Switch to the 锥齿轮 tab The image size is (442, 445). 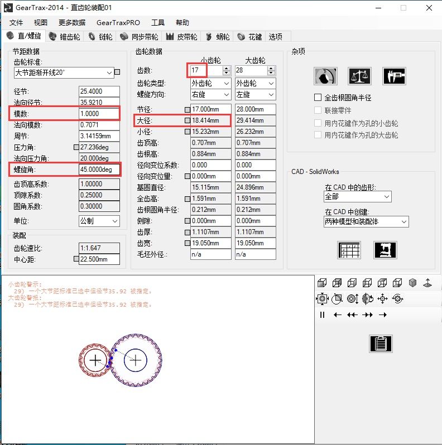65,37
